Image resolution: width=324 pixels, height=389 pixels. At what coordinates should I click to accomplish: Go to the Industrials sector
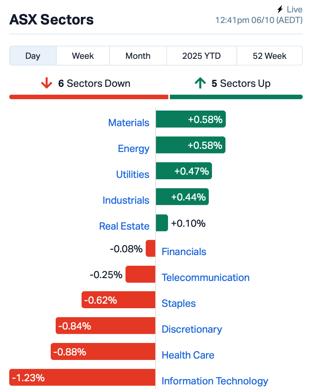pyautogui.click(x=126, y=201)
